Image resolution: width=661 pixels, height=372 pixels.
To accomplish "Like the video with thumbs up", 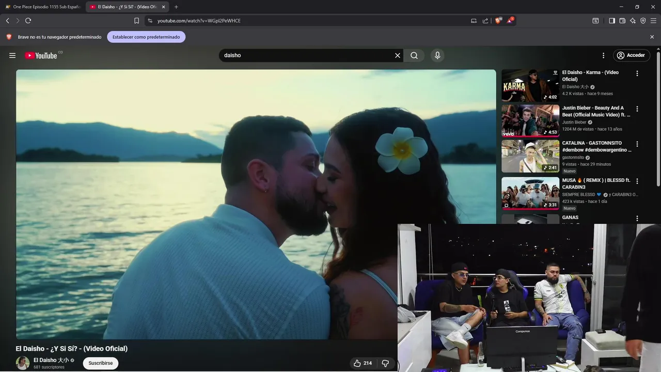I will point(362,363).
